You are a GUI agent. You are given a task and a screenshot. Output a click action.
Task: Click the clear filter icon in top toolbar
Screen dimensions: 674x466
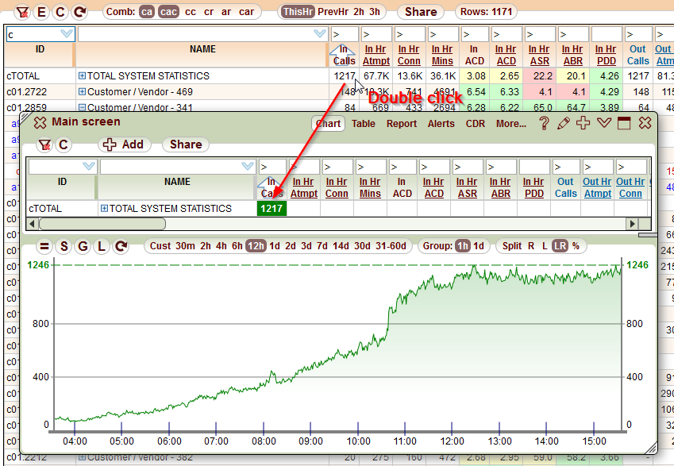point(24,12)
